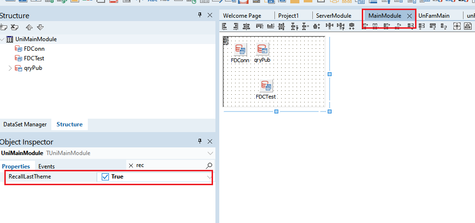Switch to the ServerModule tab
Viewport: 475px width, 223px height.
(333, 16)
